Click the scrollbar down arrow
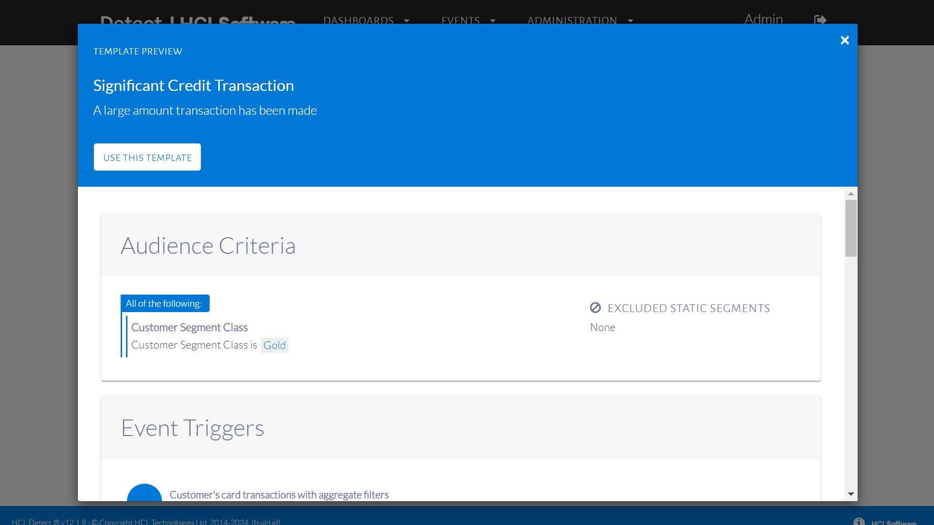This screenshot has width=934, height=525. tap(851, 494)
